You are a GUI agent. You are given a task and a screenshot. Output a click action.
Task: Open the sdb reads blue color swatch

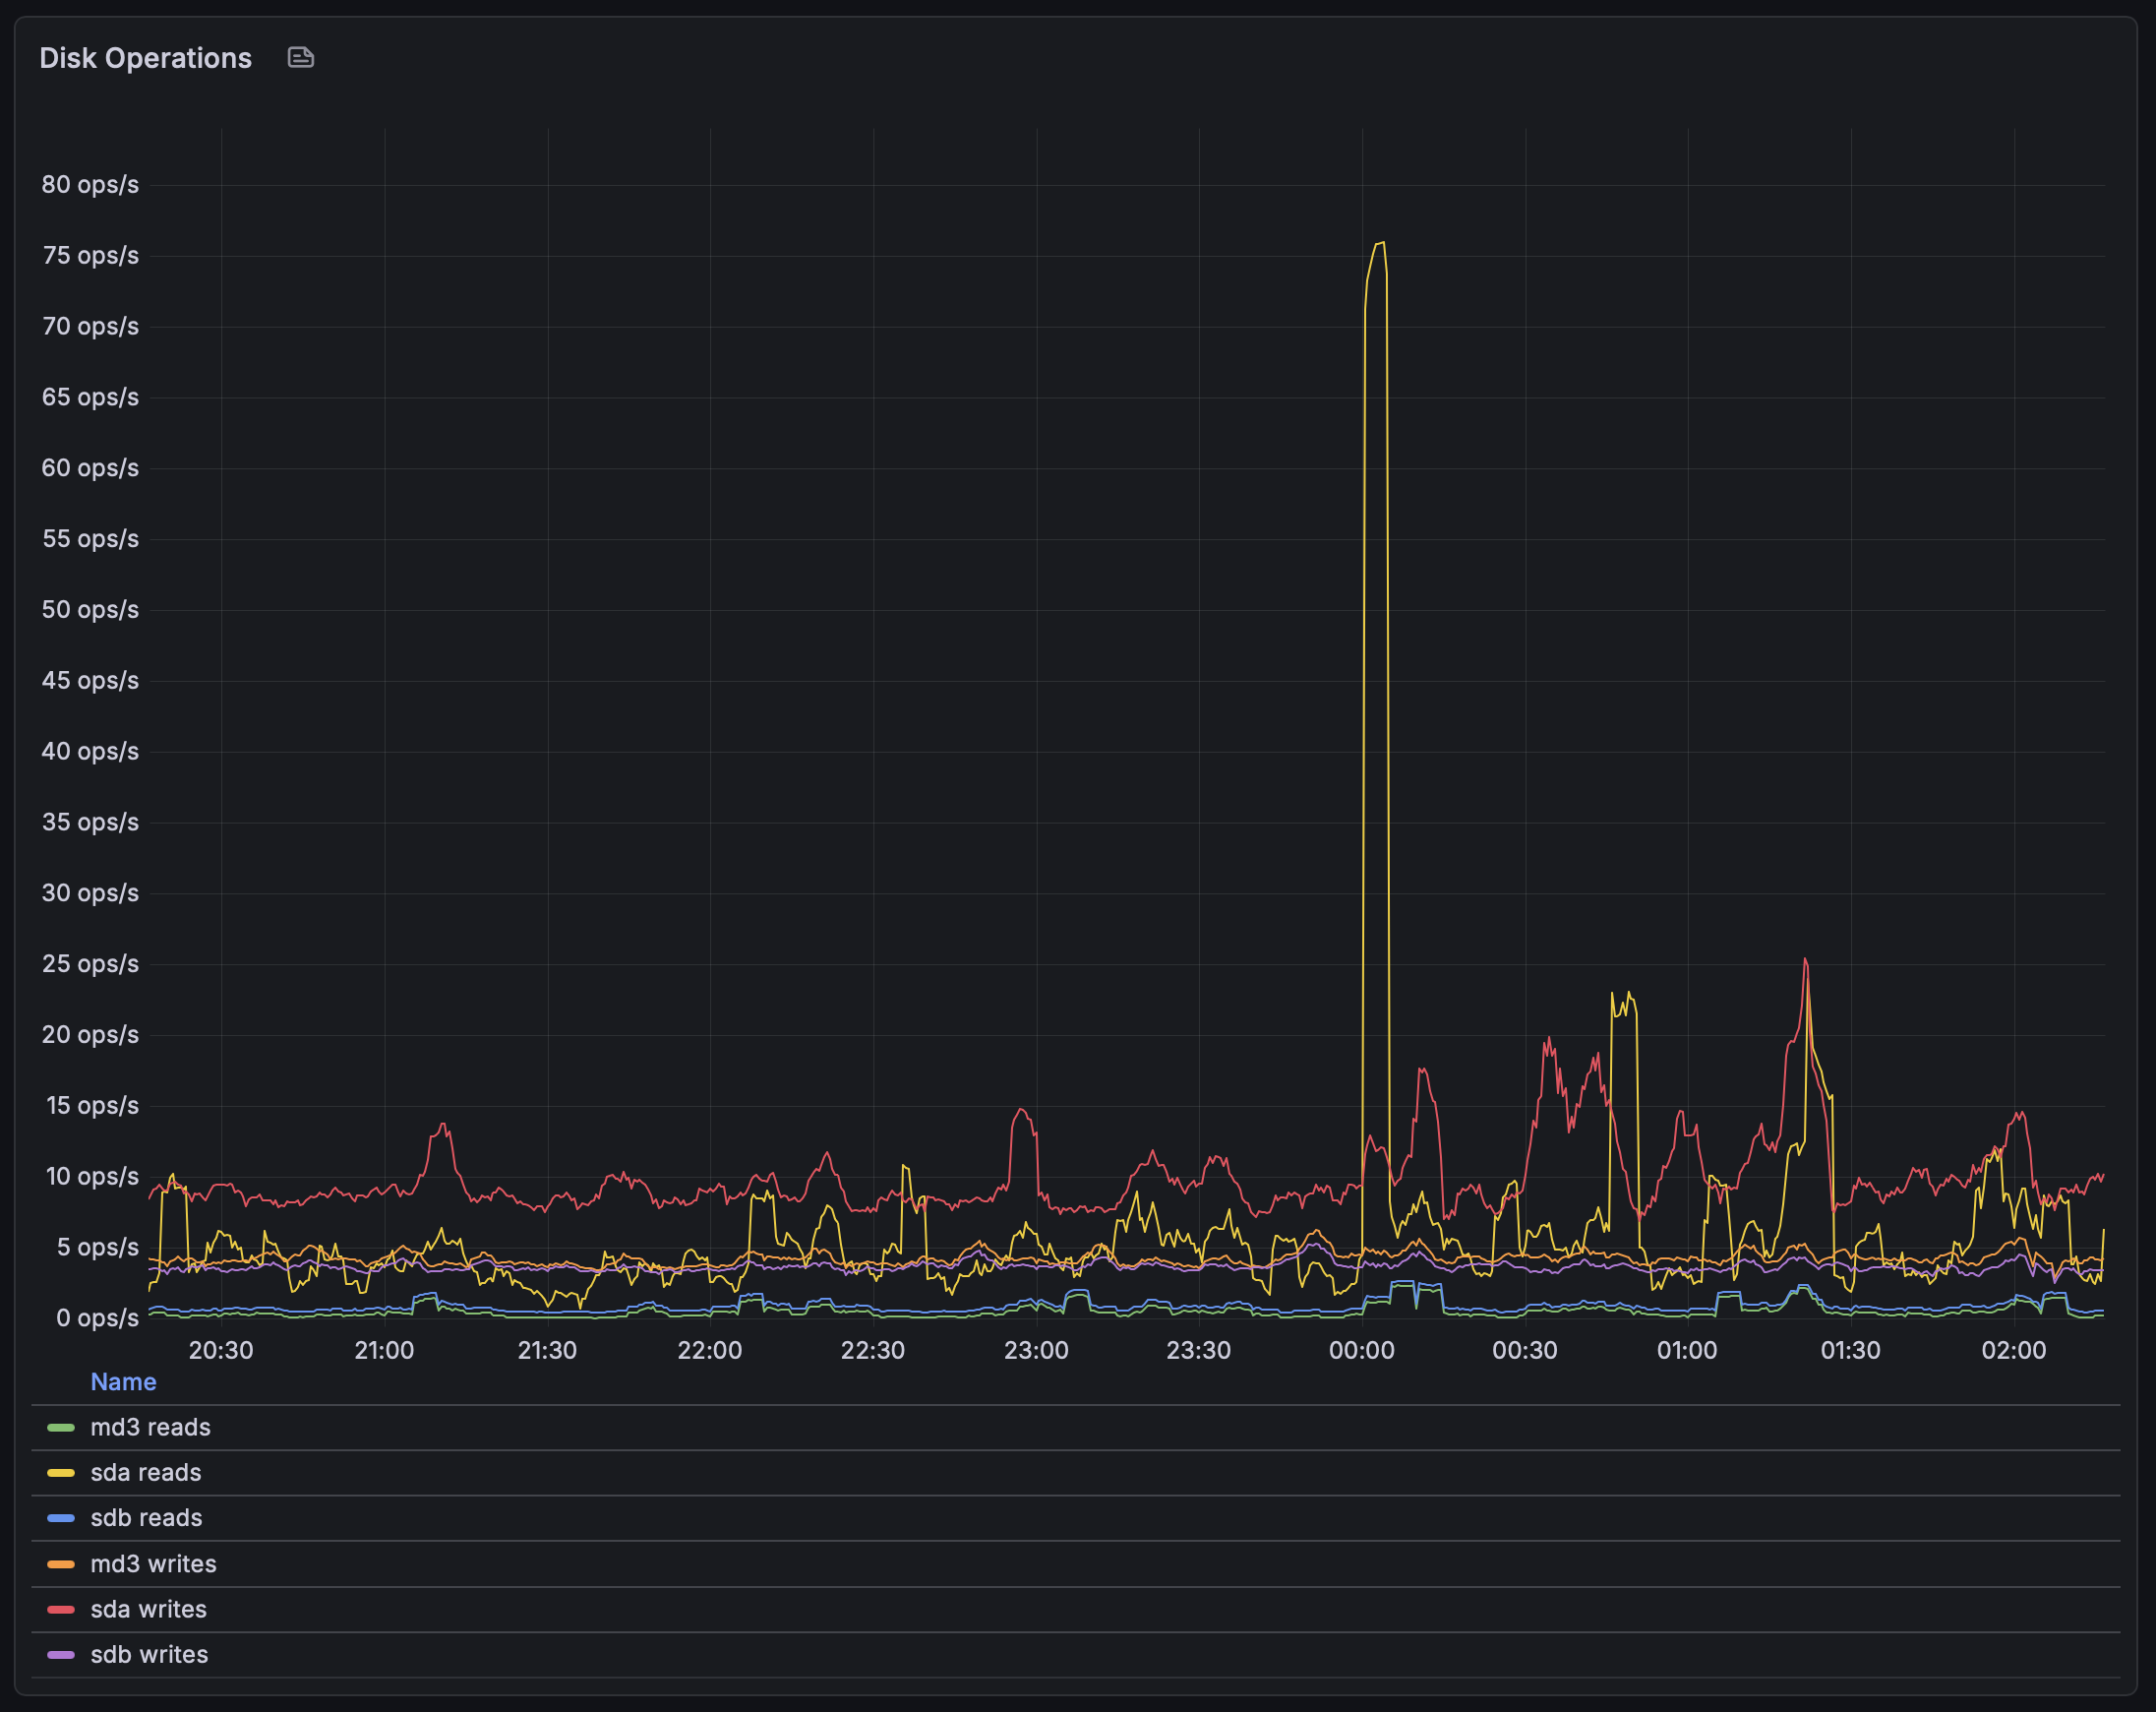[x=61, y=1518]
